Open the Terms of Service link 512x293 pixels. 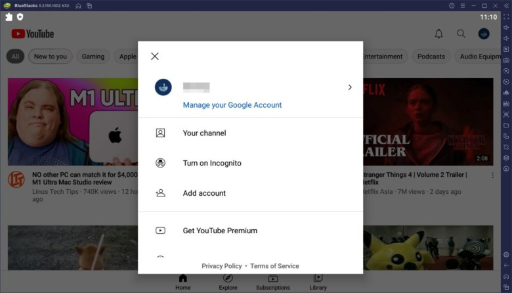(274, 266)
